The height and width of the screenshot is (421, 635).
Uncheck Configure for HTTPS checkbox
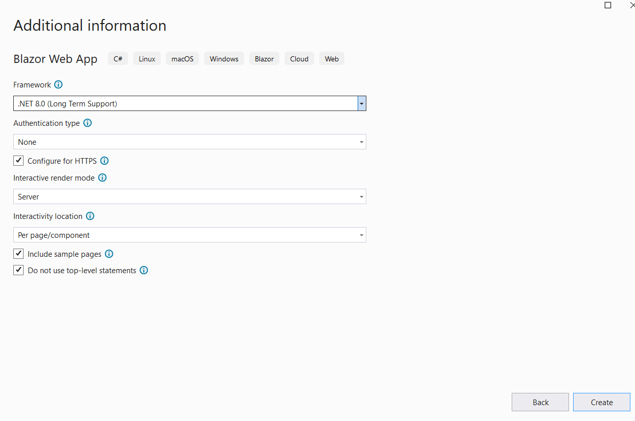pyautogui.click(x=18, y=161)
